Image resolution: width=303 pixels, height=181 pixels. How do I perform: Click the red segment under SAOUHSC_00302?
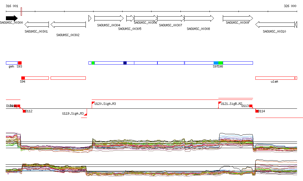coord(68,78)
